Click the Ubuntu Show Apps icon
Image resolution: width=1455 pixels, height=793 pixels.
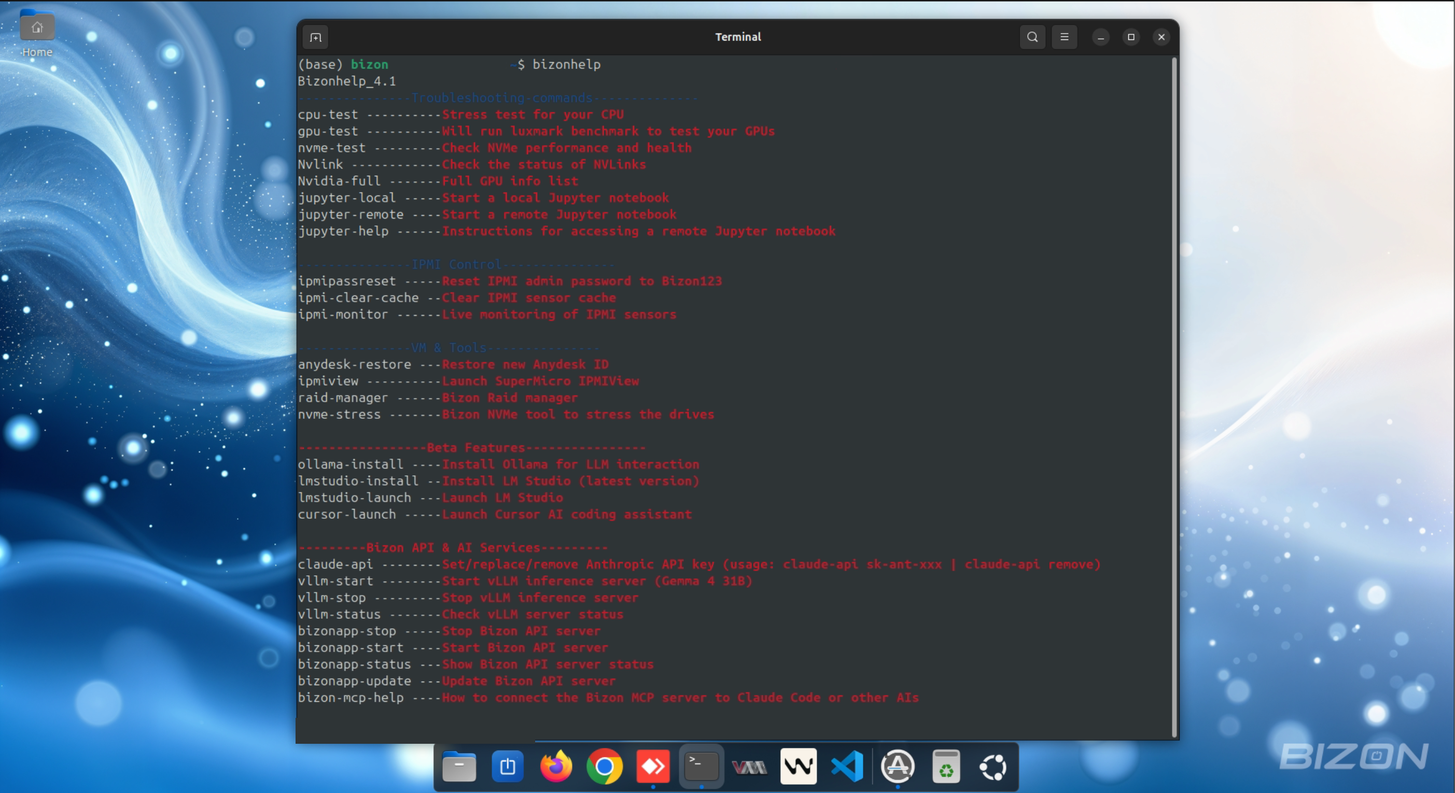coord(994,767)
